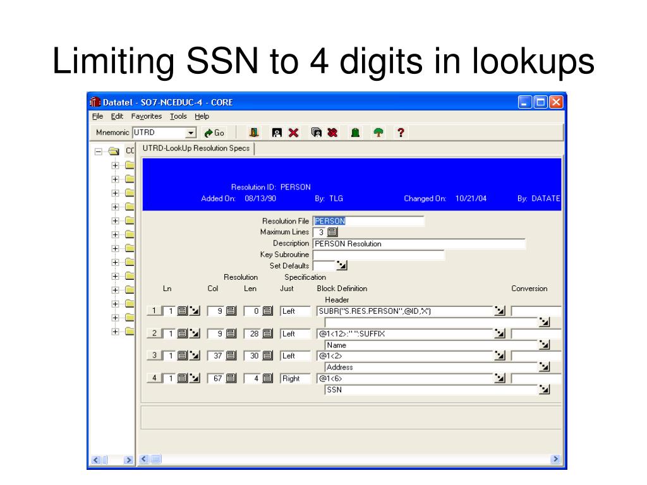Click the single red X Cancel icon
The image size is (647, 485).
[x=294, y=133]
